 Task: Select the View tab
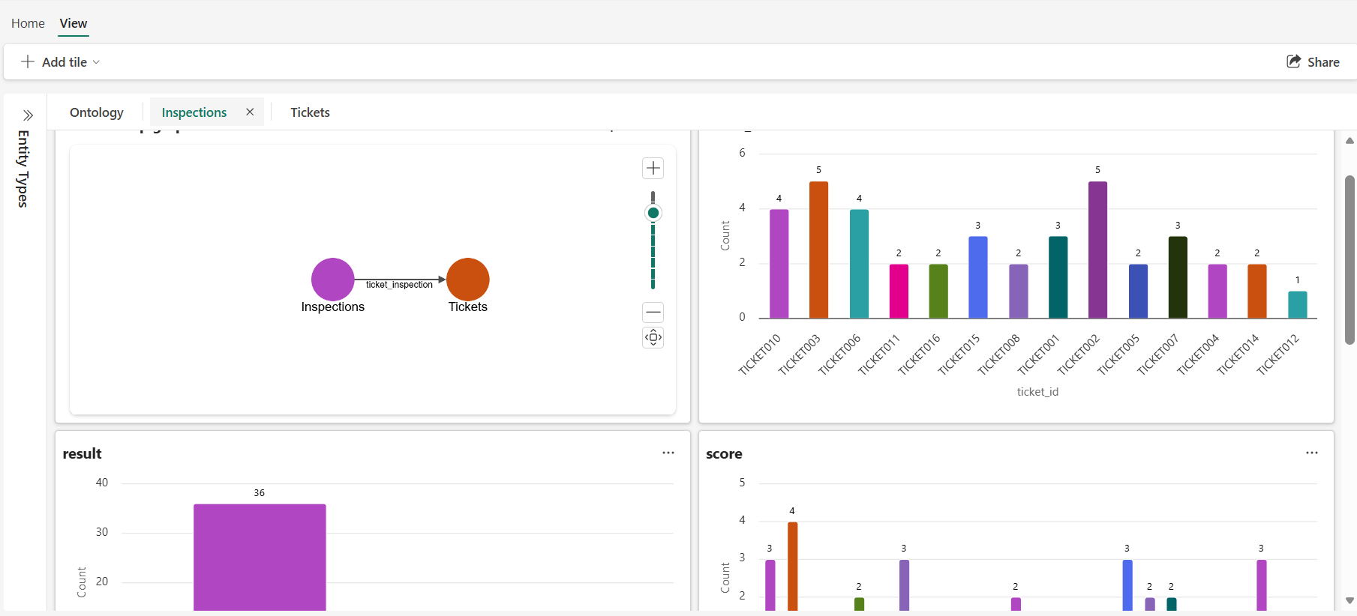click(x=74, y=23)
